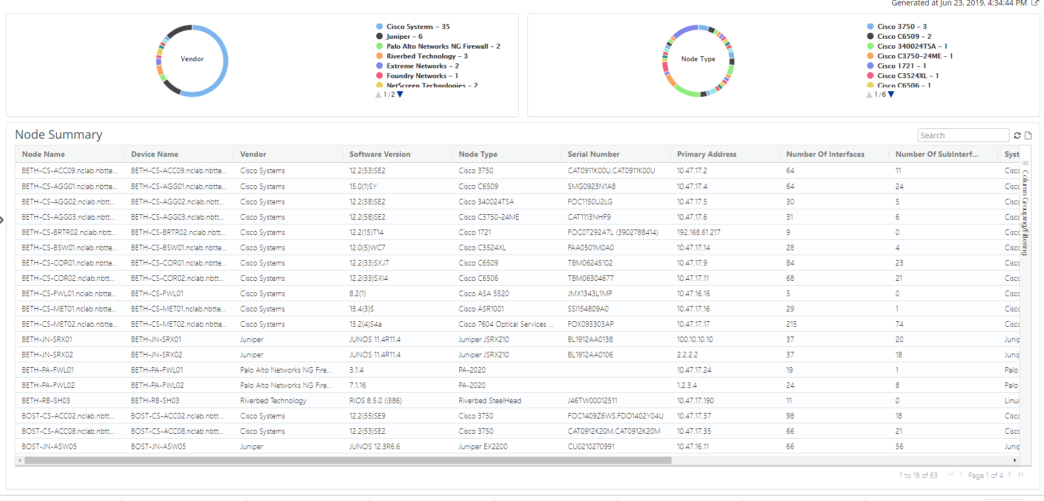Focus the Node Summary Search field
Viewport: 1044px width, 501px height.
(963, 135)
